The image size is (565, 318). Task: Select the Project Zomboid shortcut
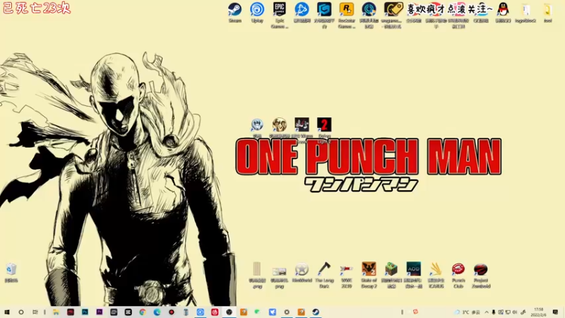481,275
